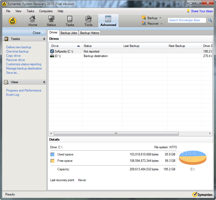Click the Last Backup column header

pyautogui.click(x=144, y=46)
